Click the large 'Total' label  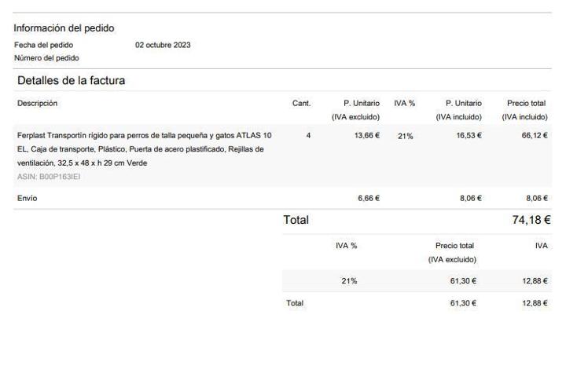[296, 221]
